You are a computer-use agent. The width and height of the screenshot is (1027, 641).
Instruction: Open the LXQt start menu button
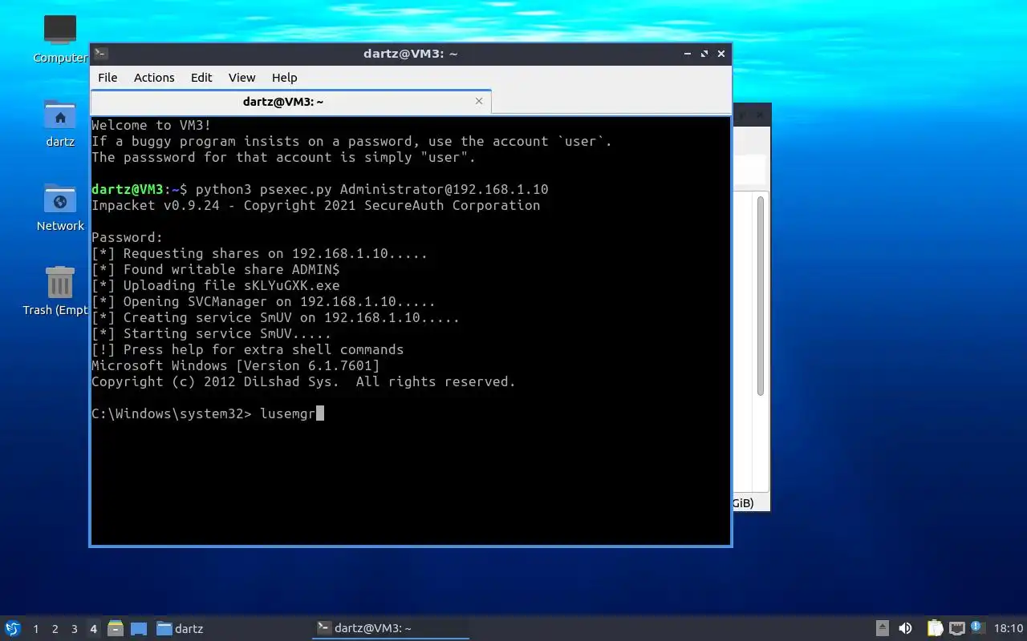[x=12, y=628]
